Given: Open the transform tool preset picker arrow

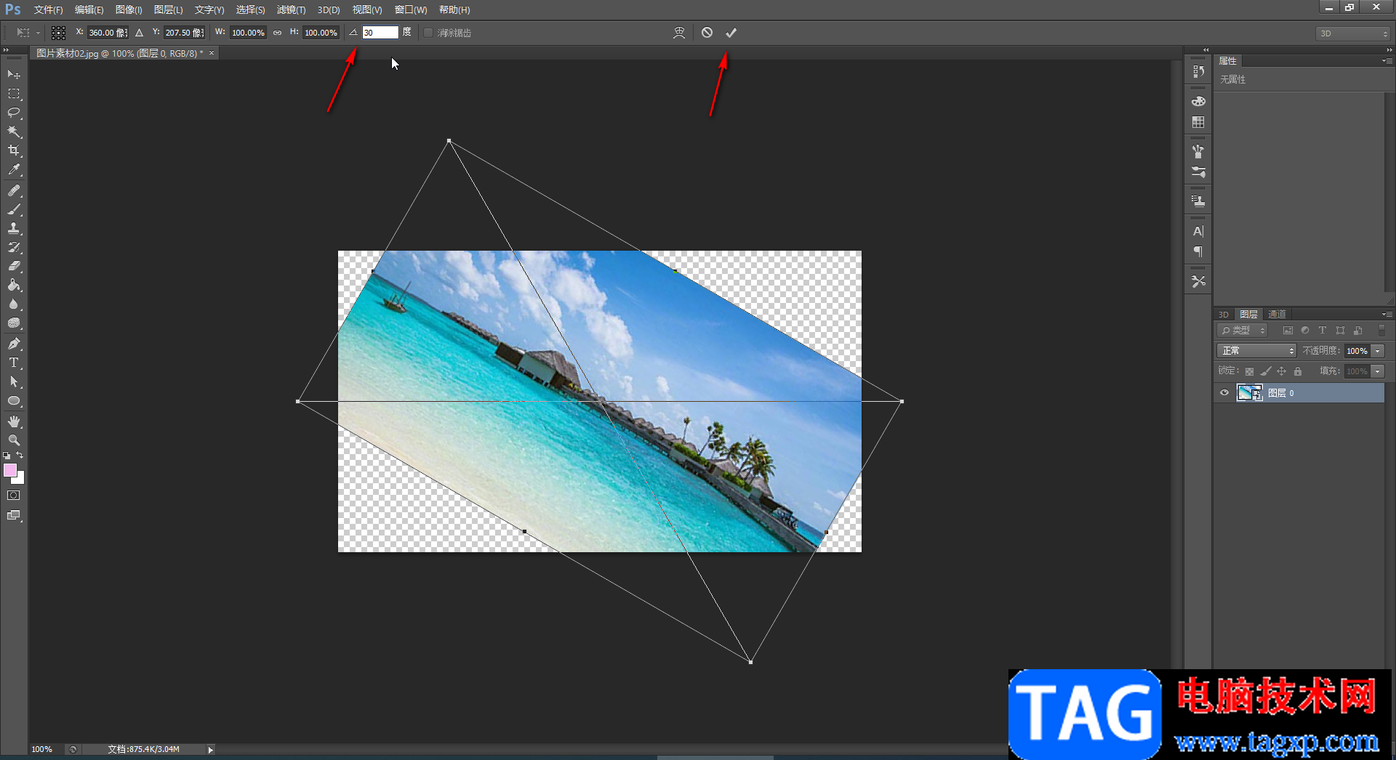Looking at the screenshot, I should coord(38,33).
